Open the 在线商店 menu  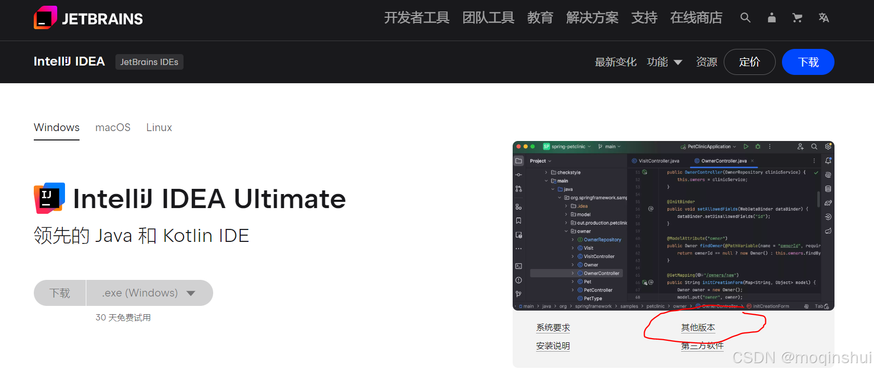[696, 18]
